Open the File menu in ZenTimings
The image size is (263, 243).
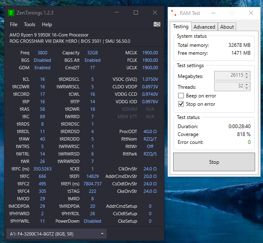coord(14,24)
